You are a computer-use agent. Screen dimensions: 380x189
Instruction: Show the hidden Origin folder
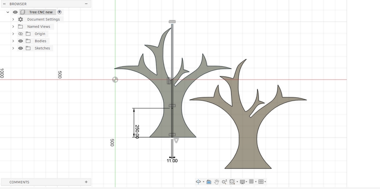pyautogui.click(x=20, y=34)
